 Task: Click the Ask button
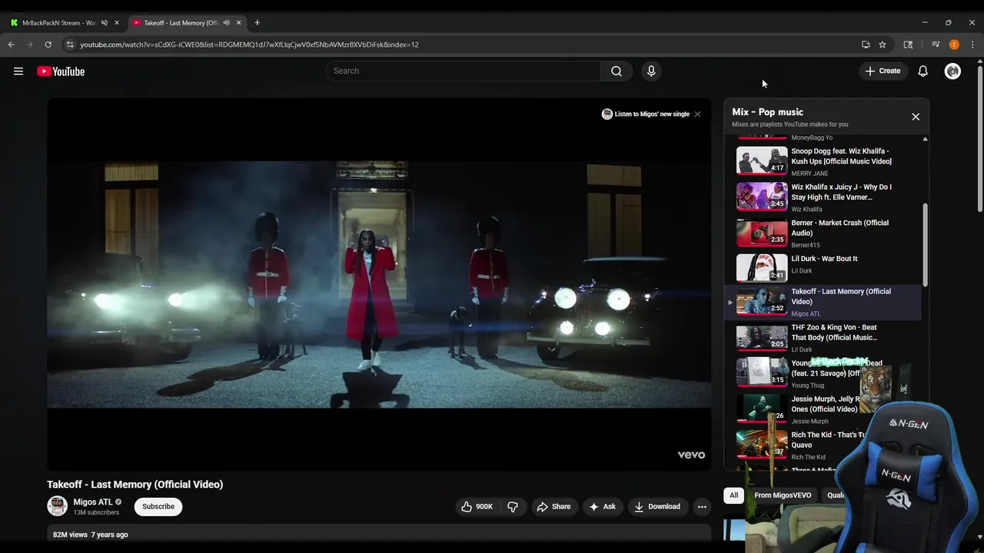click(602, 507)
